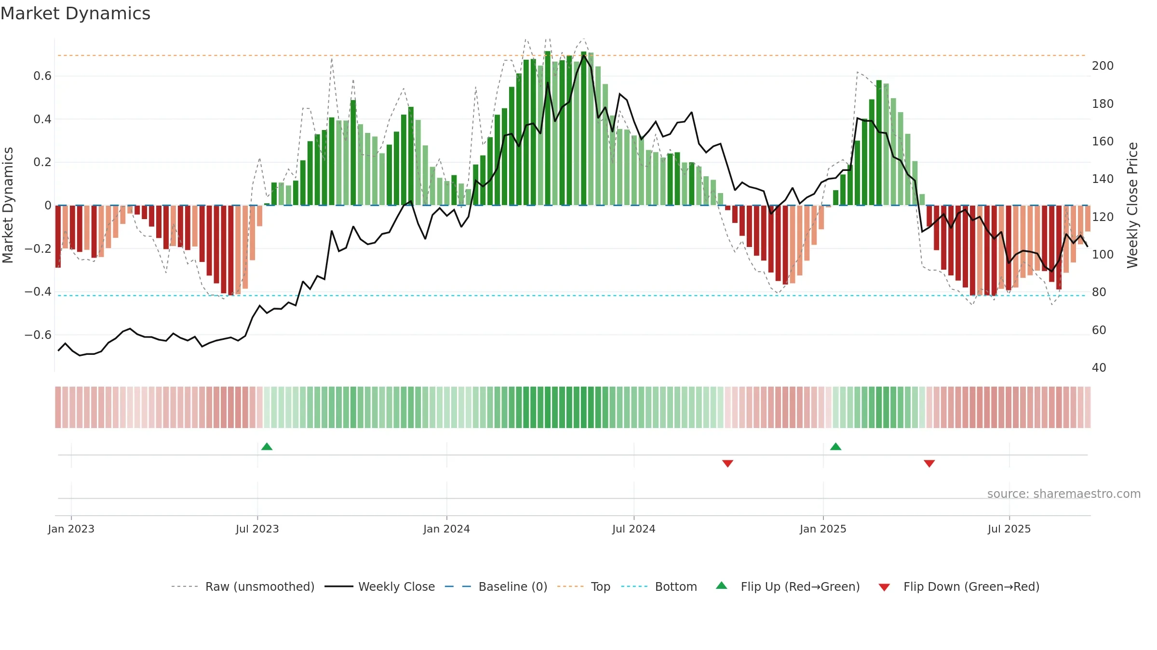Click the −0.6 left axis tick label
Viewport: 1157px width, 650px height.
[38, 335]
